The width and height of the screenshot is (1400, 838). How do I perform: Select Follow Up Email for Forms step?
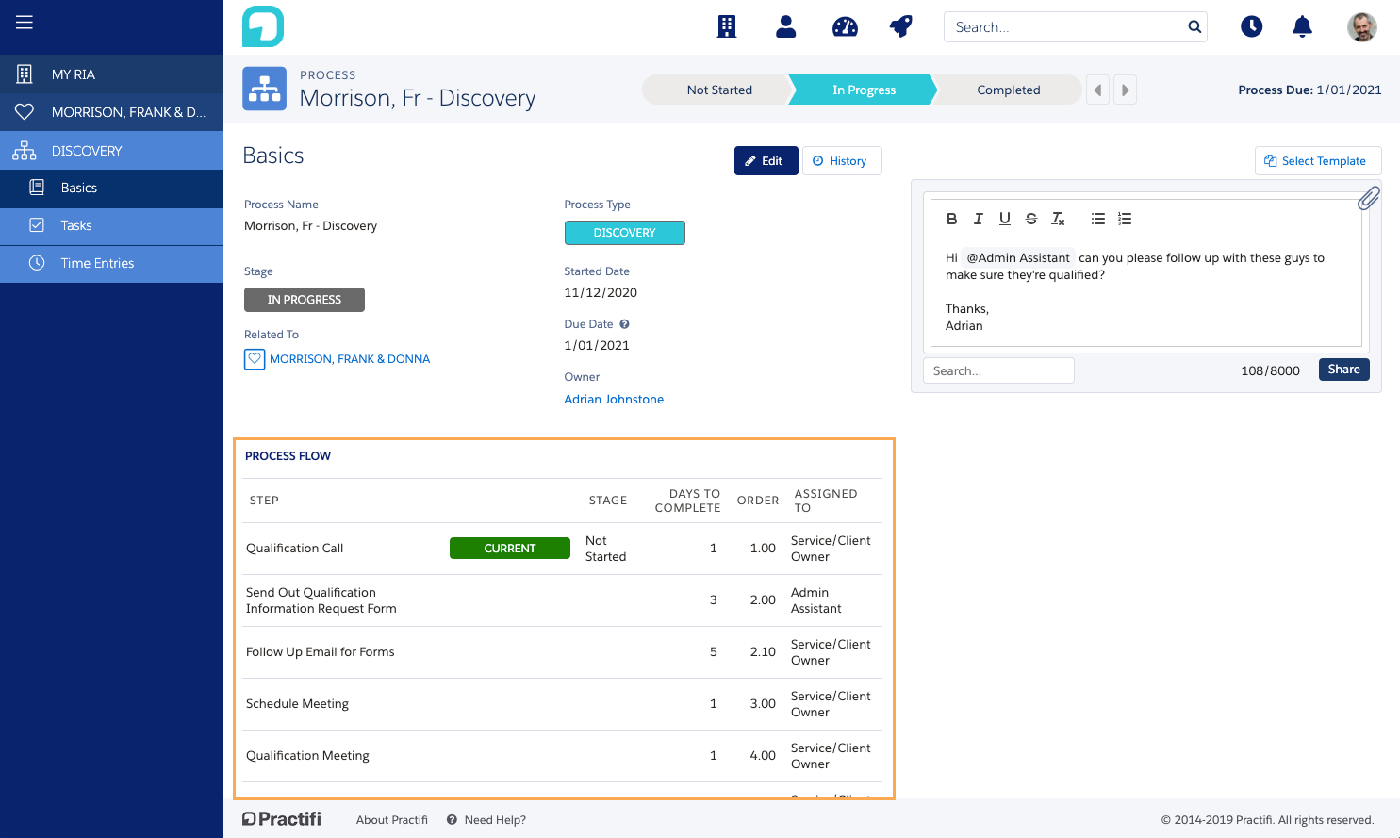click(x=562, y=652)
